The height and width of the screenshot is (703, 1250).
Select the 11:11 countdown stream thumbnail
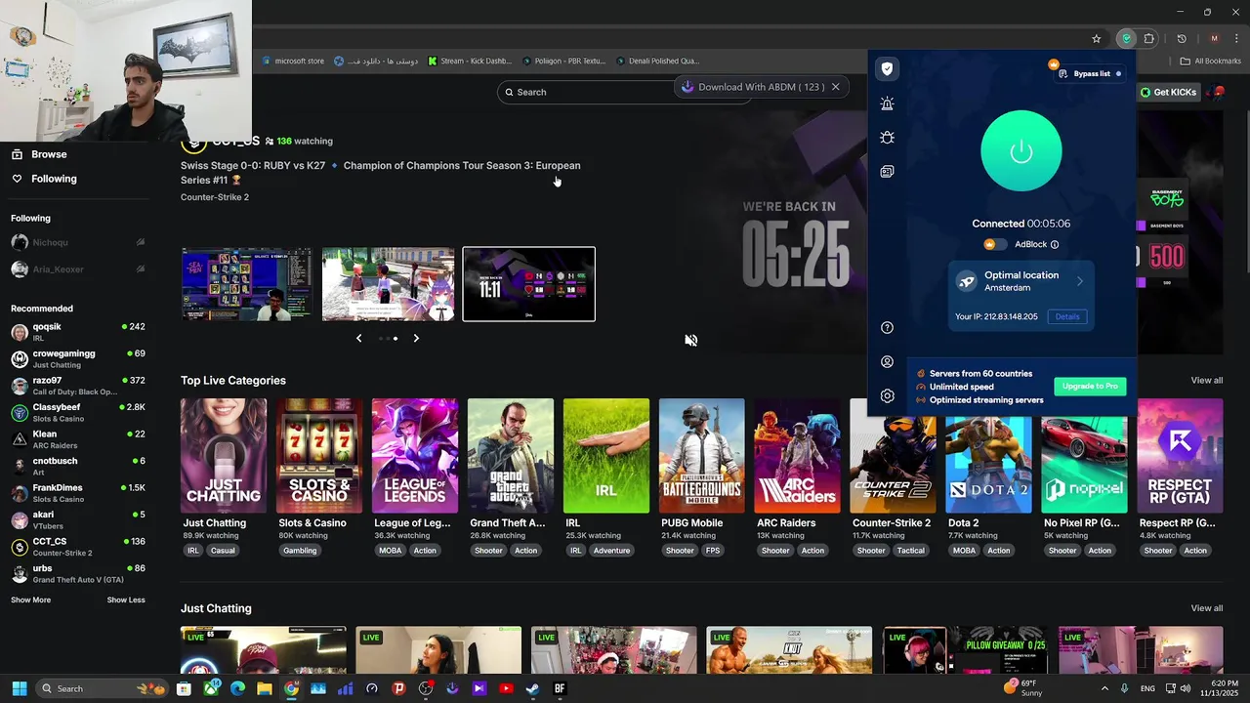click(528, 284)
